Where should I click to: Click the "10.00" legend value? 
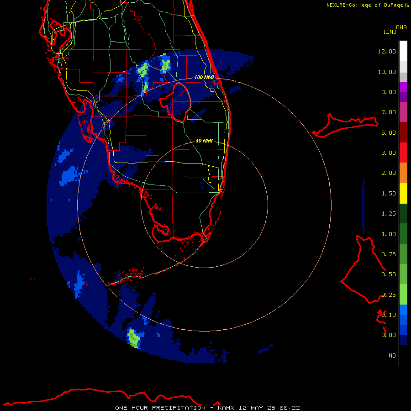tap(387, 72)
